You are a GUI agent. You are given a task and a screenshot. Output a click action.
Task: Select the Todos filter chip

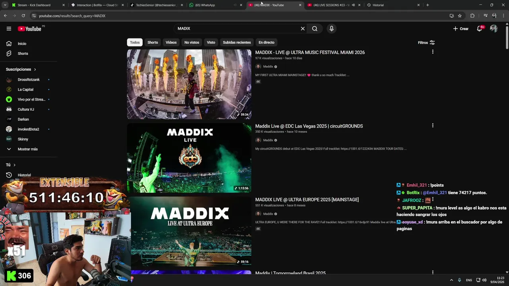[x=135, y=43]
